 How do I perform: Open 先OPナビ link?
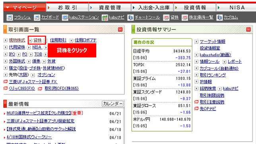[x=208, y=109]
